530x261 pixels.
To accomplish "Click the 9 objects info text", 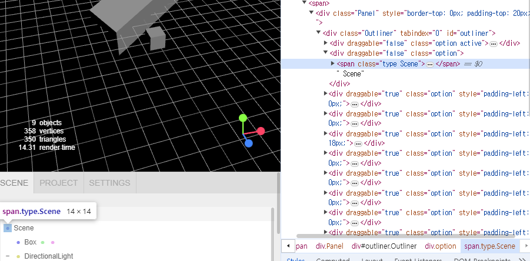I will tap(46, 123).
